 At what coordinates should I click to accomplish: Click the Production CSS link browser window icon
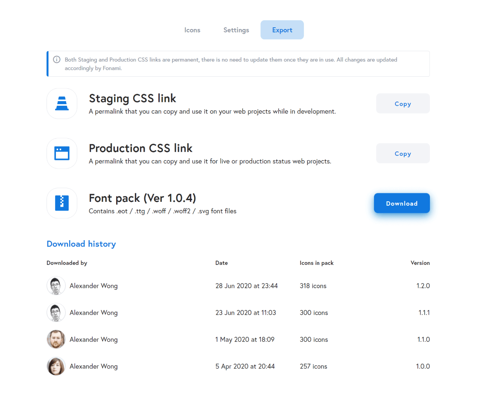[x=62, y=153]
